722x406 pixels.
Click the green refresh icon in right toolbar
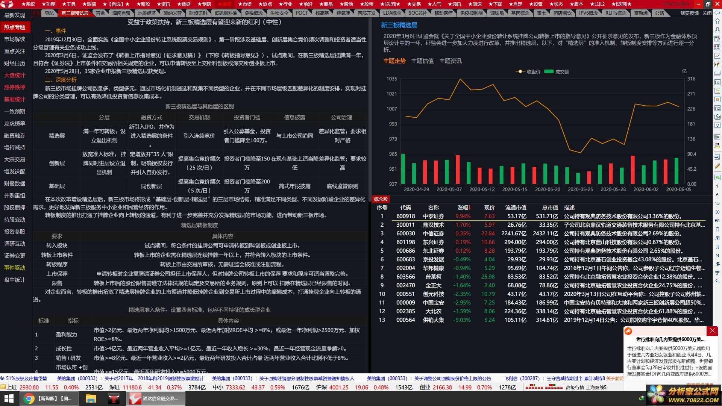717,177
